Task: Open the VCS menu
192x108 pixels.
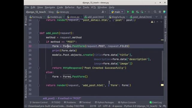Action: [93, 7]
